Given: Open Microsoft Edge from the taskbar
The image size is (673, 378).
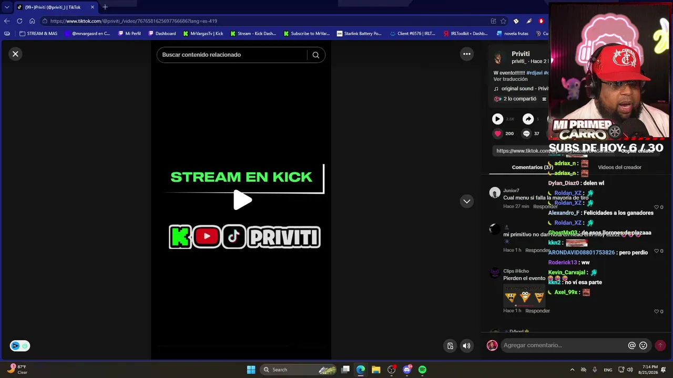Looking at the screenshot, I should click(361, 370).
